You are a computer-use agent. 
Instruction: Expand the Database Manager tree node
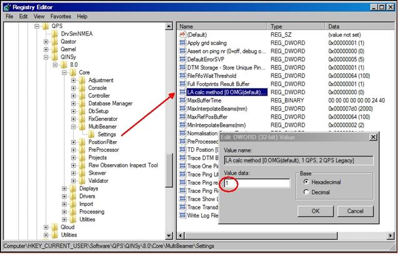[73, 104]
